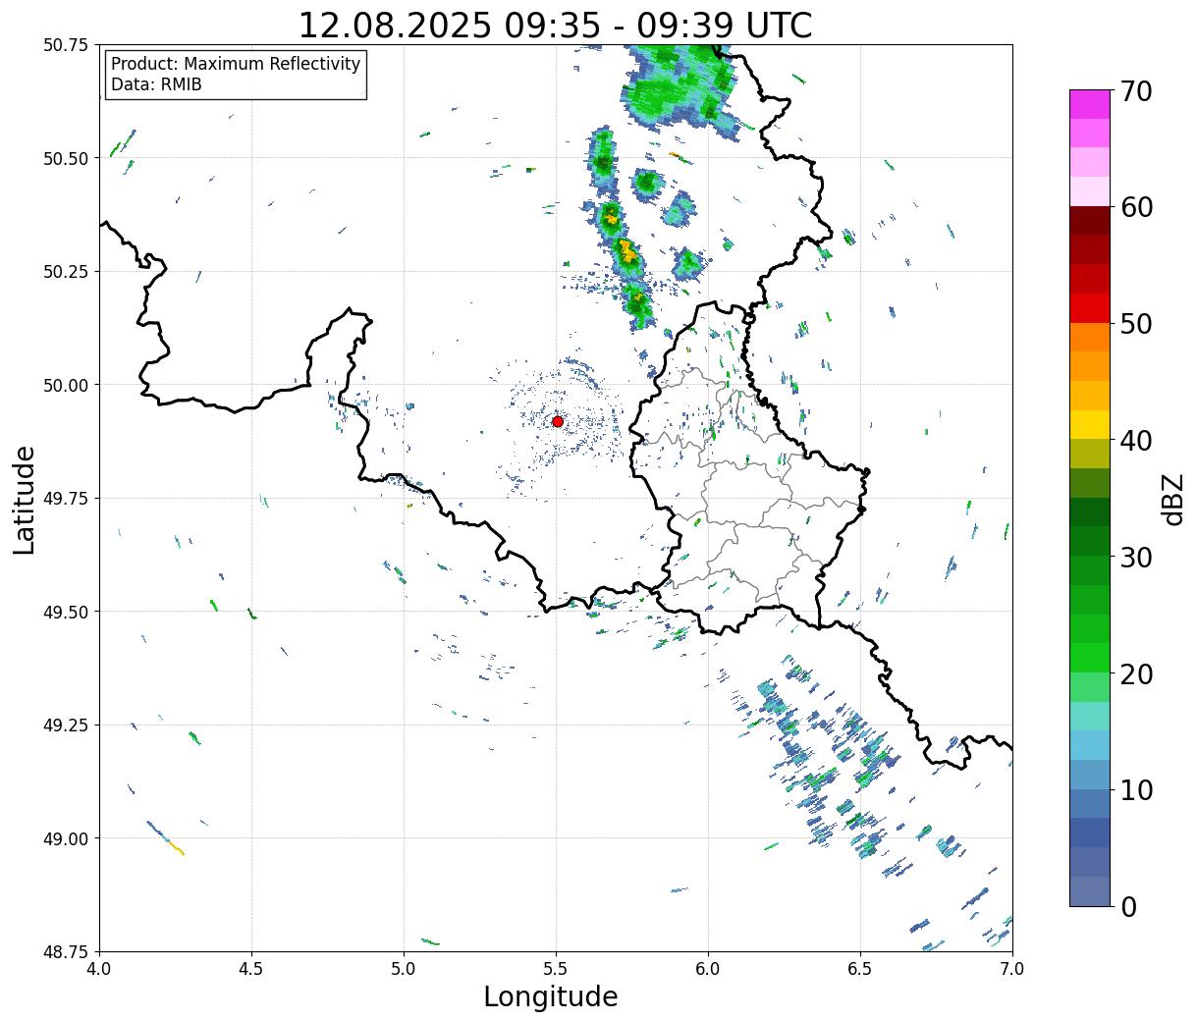Image resolution: width=1197 pixels, height=1021 pixels.
Task: Click the 7.0 longitude tick label
Action: [1012, 969]
